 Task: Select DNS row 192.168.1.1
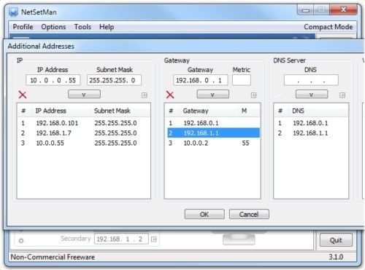(x=312, y=133)
